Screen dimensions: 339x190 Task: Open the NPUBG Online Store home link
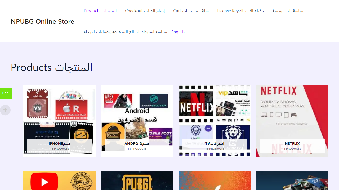[42, 21]
